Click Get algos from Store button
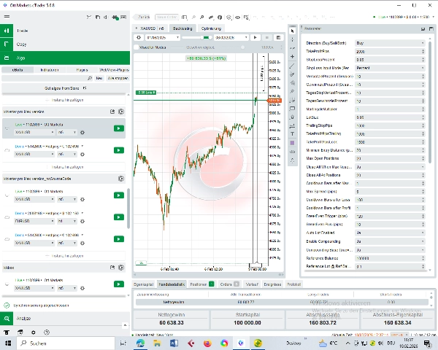438x350 pixels. coord(66,88)
